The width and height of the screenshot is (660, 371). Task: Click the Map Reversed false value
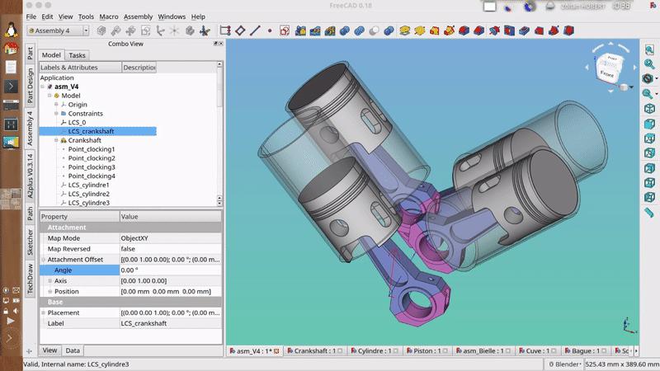pos(171,249)
